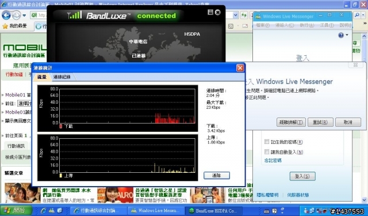Click the 清除 button to clear statistics
368x216 pixels.
click(217, 175)
